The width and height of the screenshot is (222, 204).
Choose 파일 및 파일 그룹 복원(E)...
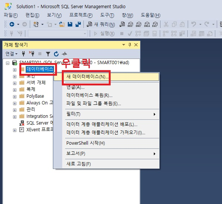tap(106, 103)
